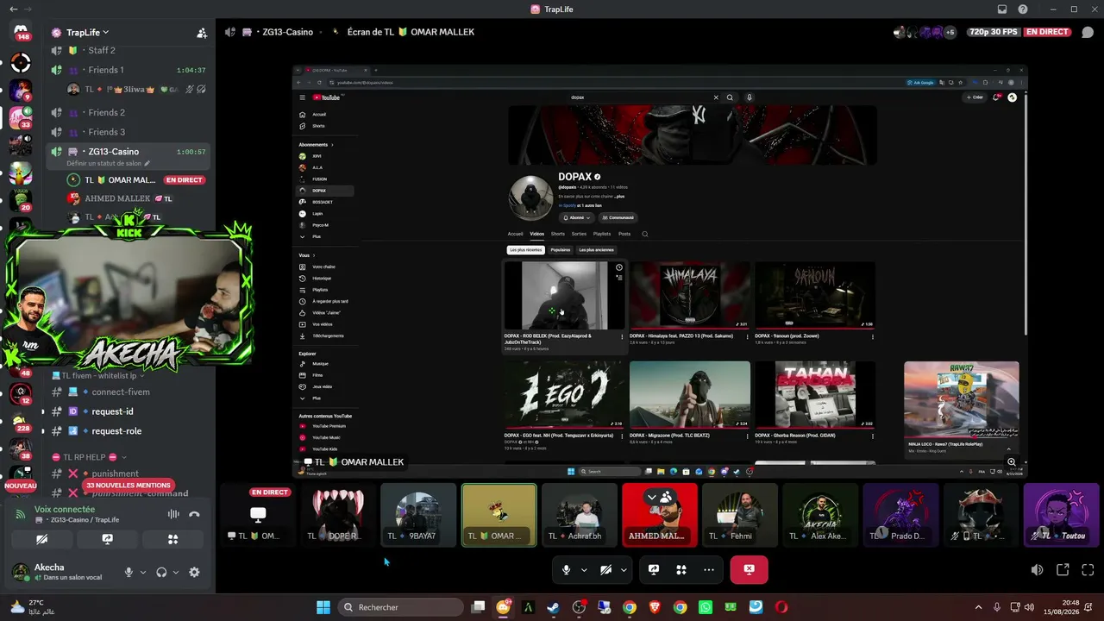Open input device options arrow in user panel

pos(143,572)
